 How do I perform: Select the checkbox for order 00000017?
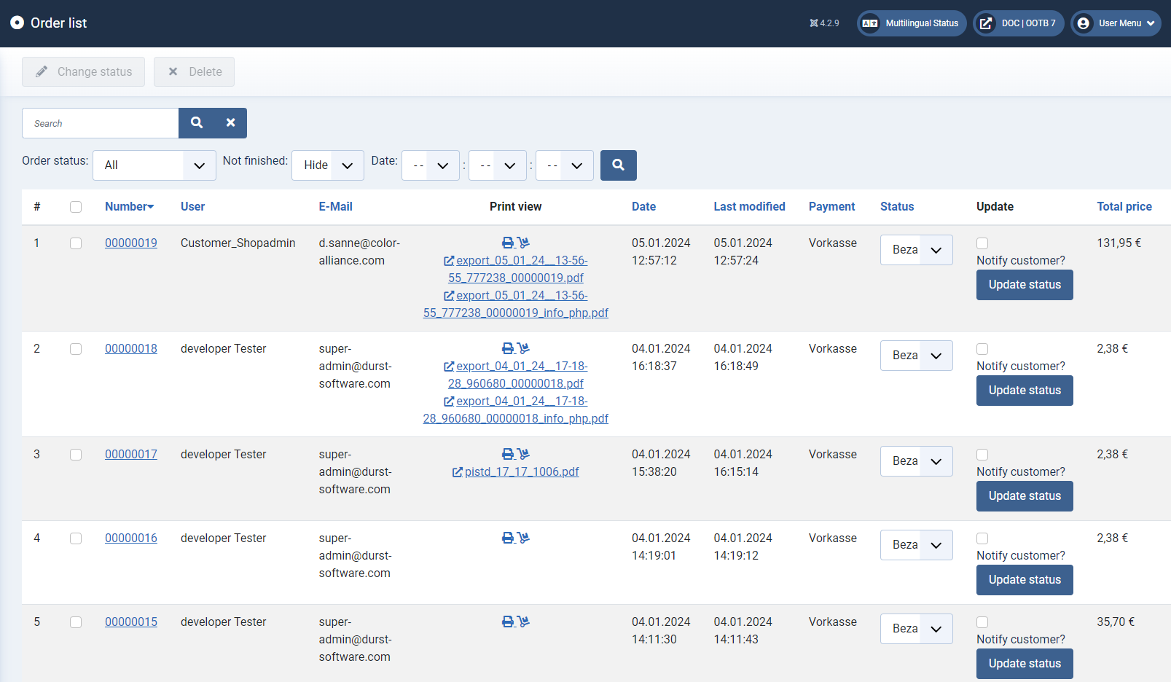pyautogui.click(x=76, y=455)
